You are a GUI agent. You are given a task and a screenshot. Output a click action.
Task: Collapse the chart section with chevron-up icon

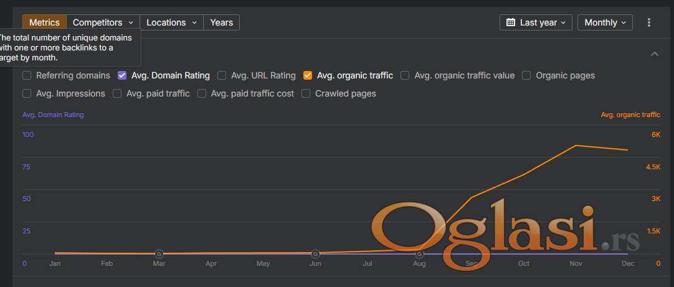(655, 54)
